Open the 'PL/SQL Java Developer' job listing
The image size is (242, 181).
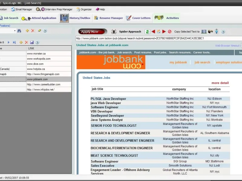point(108,99)
